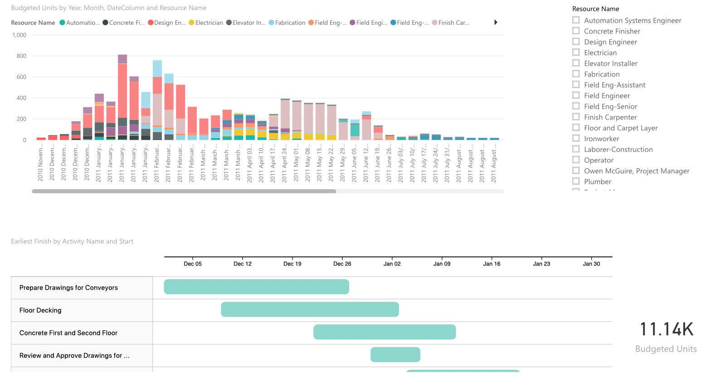Viewport: 710px width, 391px height.
Task: Check the Fabrication checkbox in slicer
Action: point(576,74)
